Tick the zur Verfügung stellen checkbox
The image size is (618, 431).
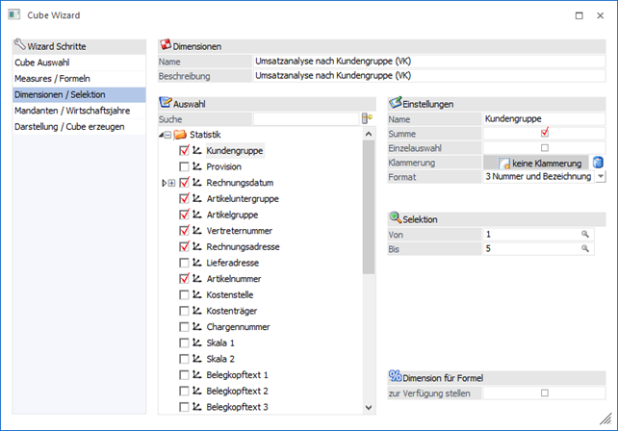(545, 393)
